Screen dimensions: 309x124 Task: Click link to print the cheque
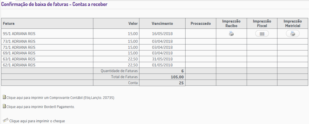(37, 121)
